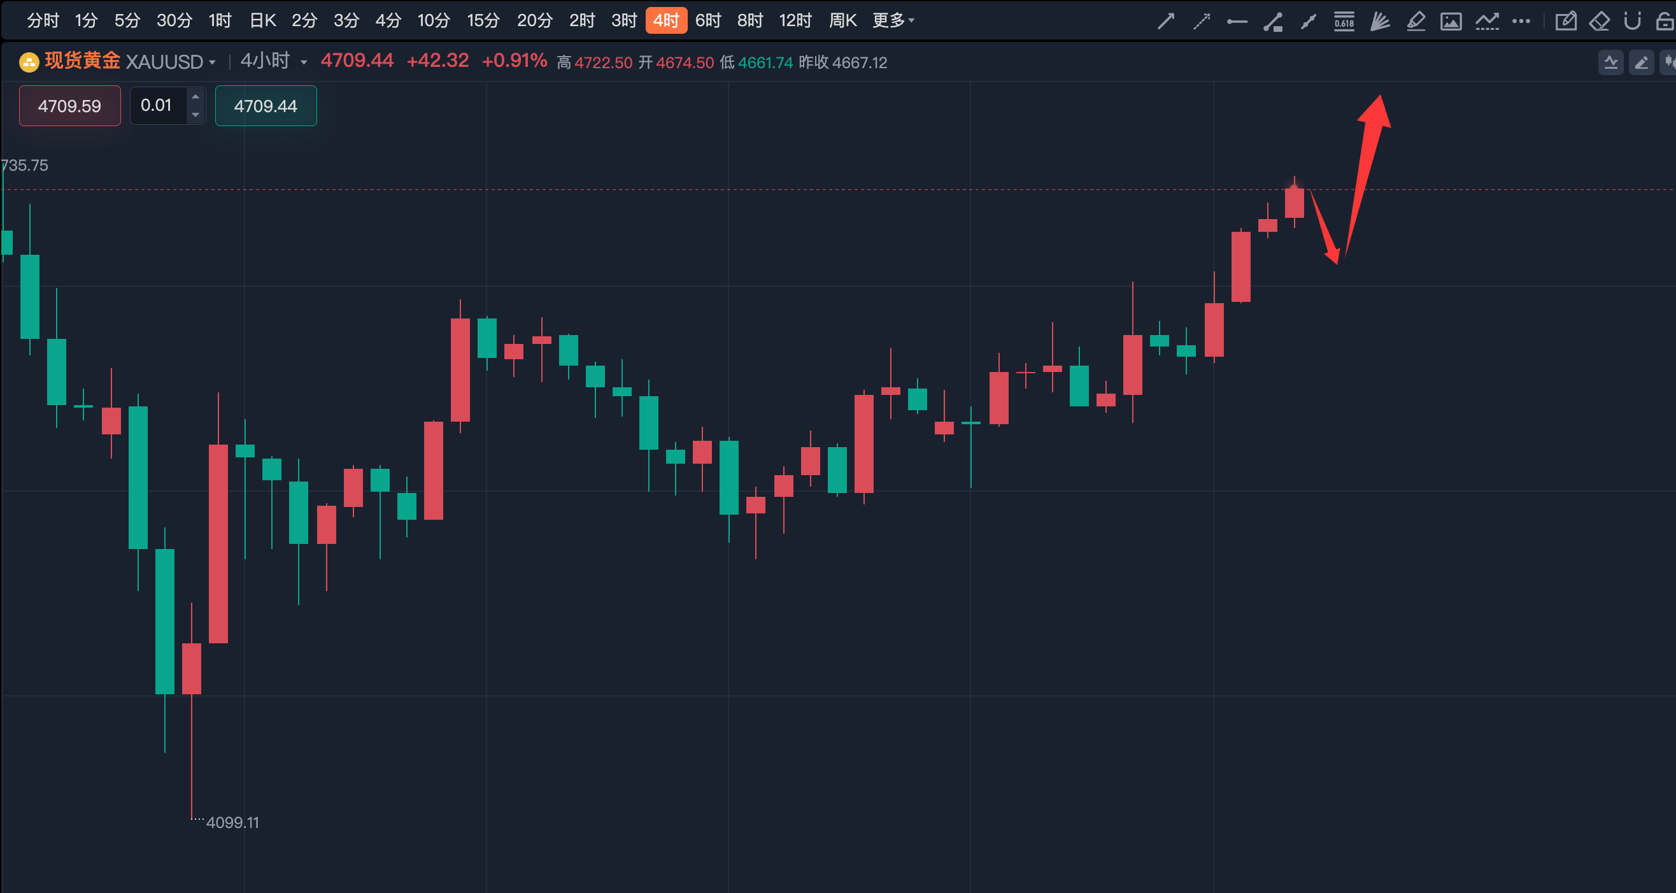
Task: Activate the eraser to remove drawings
Action: [x=1599, y=20]
